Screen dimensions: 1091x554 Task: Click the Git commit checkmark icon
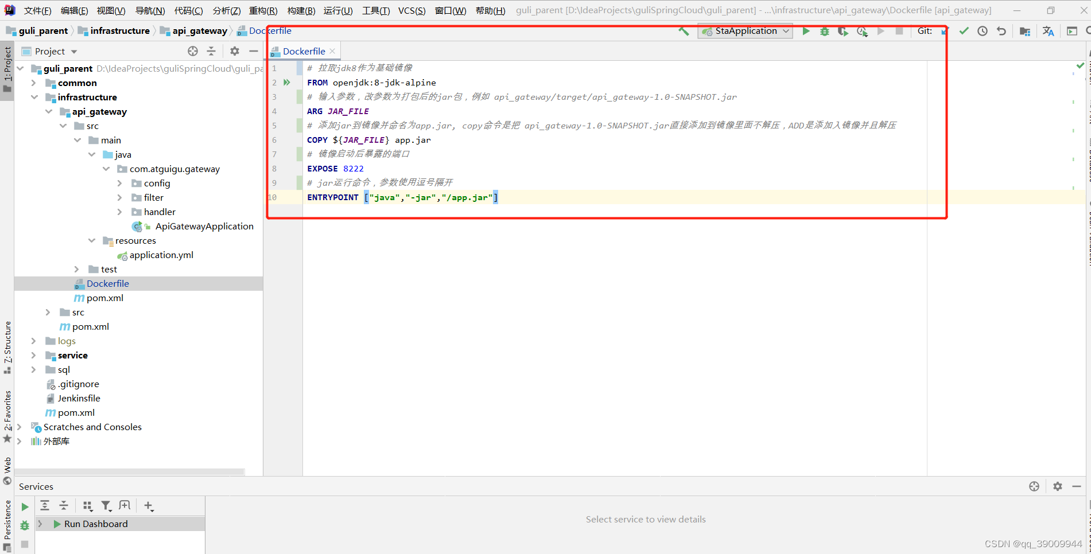tap(964, 31)
